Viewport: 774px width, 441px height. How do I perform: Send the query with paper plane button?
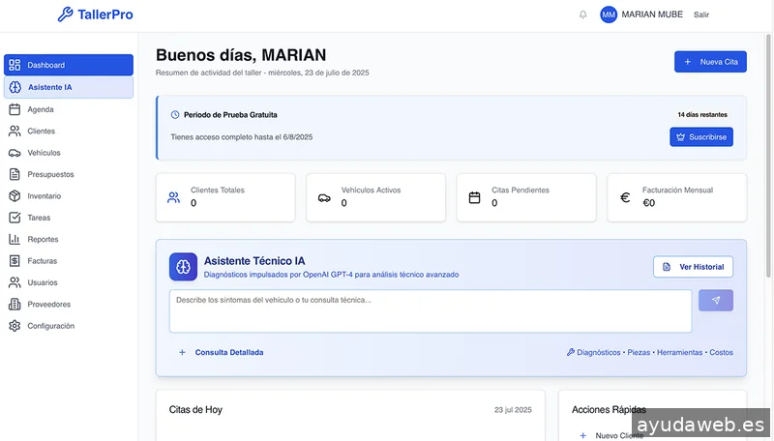(x=716, y=301)
